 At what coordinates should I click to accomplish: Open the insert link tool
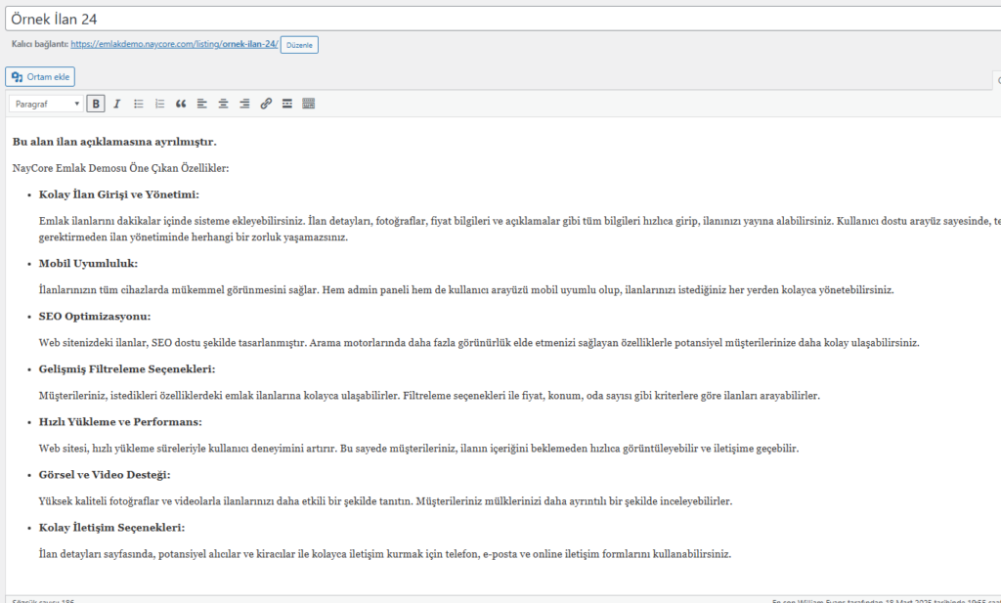tap(266, 104)
